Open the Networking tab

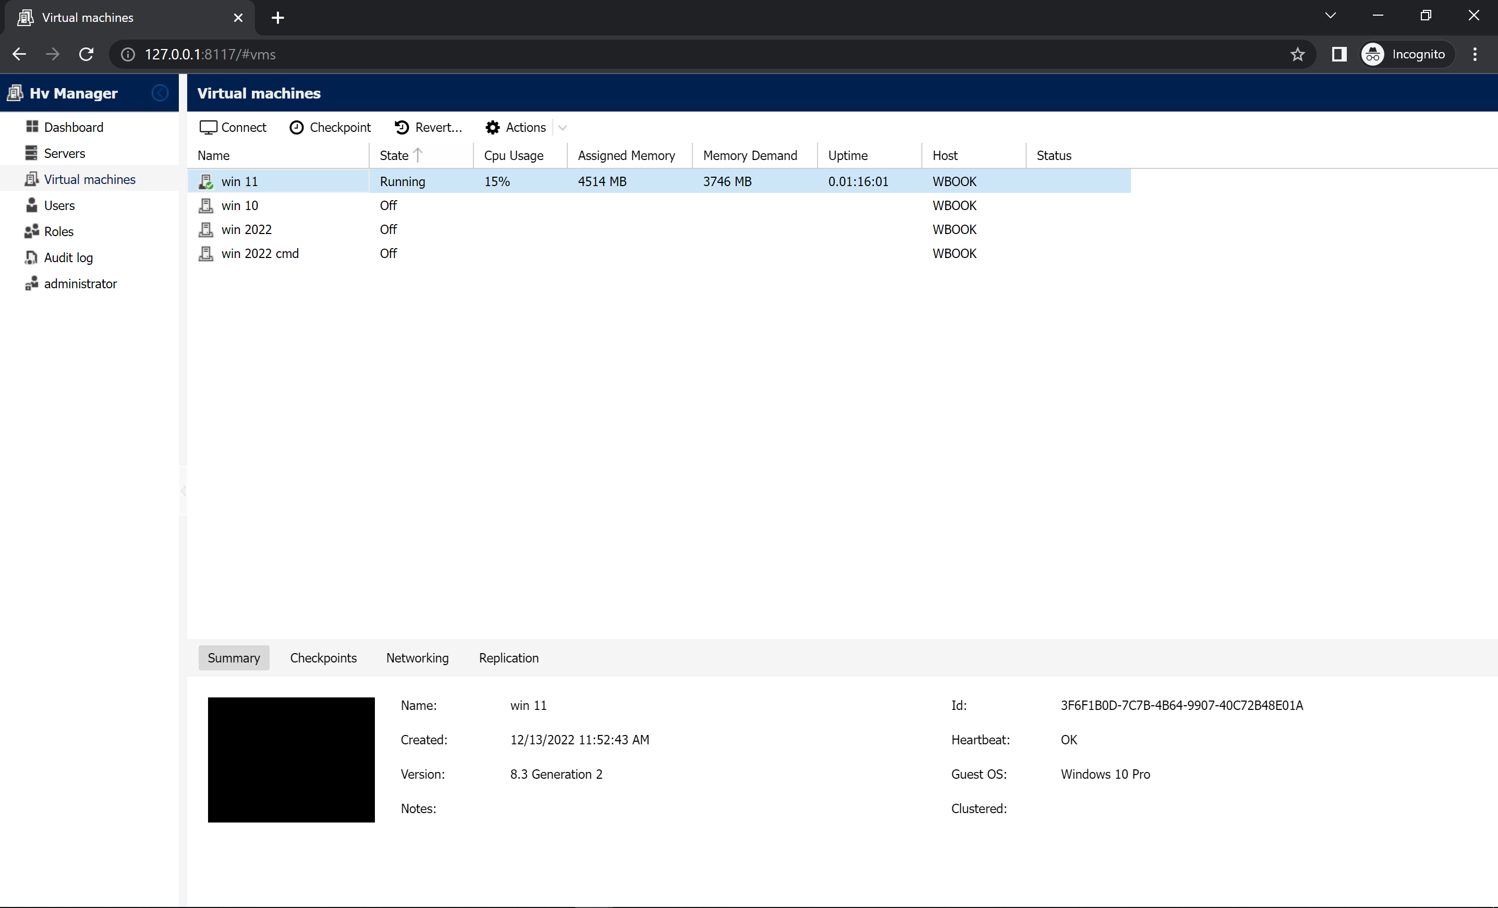417,658
